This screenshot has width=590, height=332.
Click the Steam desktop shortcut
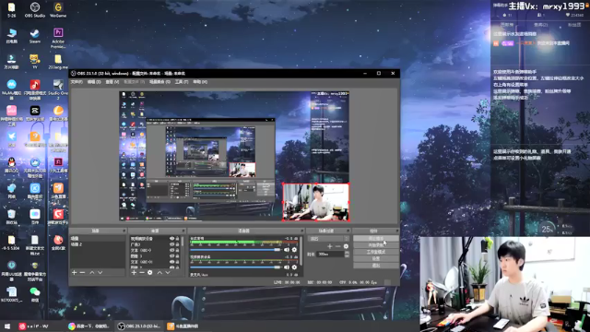pyautogui.click(x=35, y=36)
